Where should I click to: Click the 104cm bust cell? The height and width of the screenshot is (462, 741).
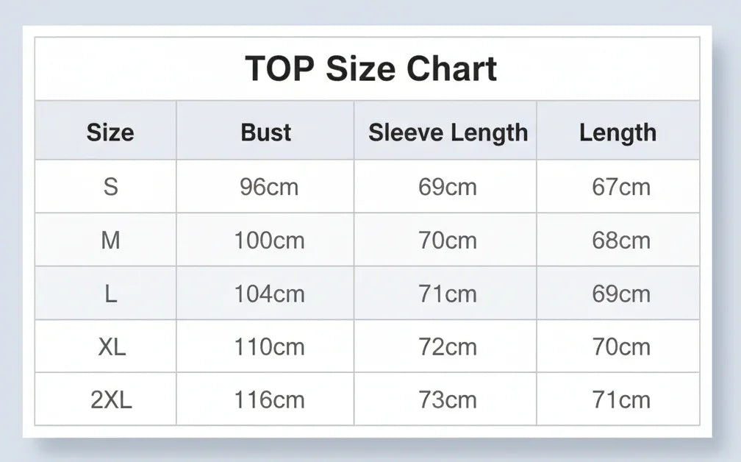269,294
